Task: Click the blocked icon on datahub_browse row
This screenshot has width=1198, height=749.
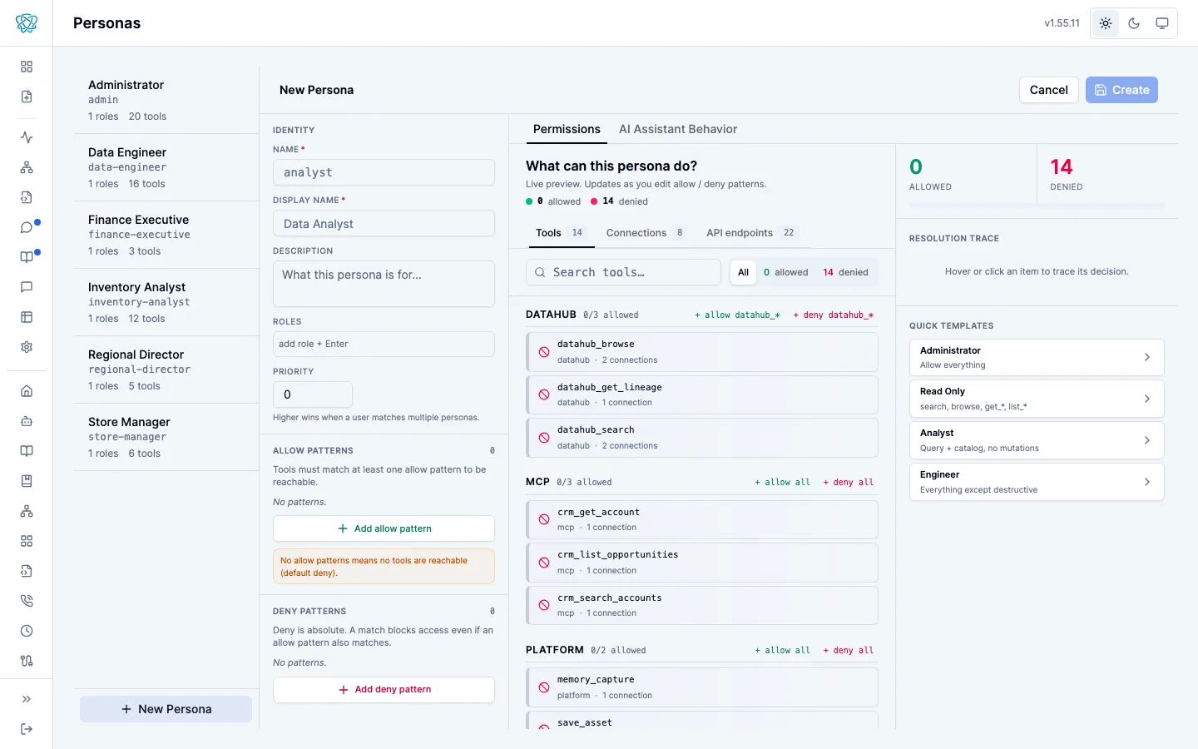Action: pos(544,352)
